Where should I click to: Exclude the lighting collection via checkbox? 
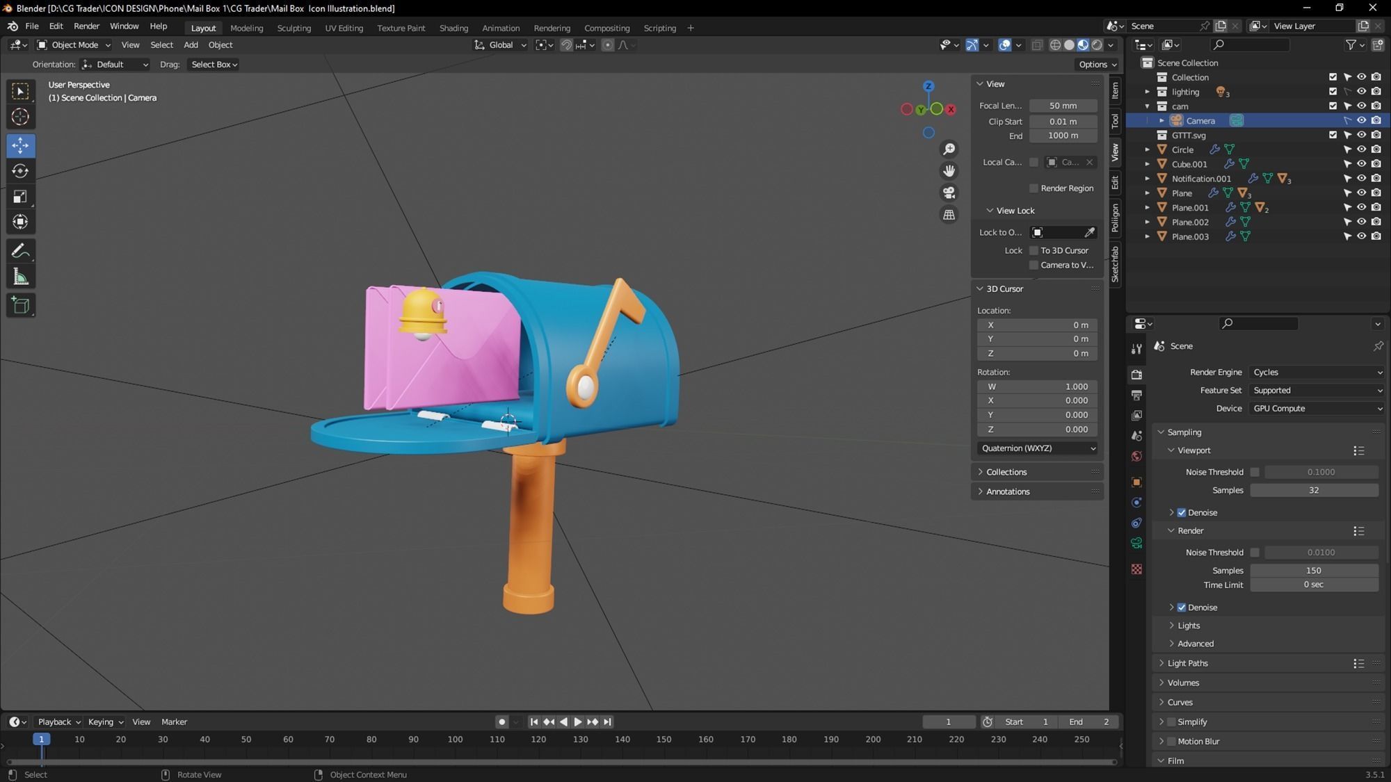pyautogui.click(x=1333, y=92)
